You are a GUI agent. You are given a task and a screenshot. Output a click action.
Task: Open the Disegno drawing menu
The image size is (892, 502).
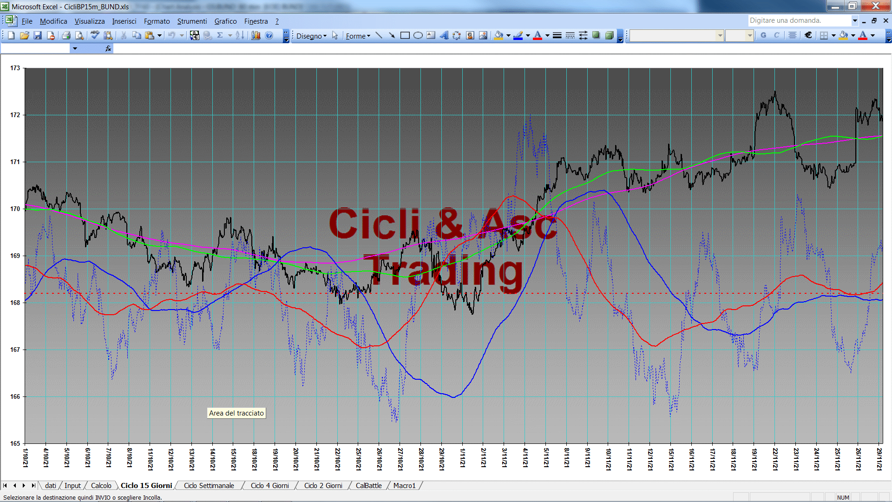[x=311, y=36]
